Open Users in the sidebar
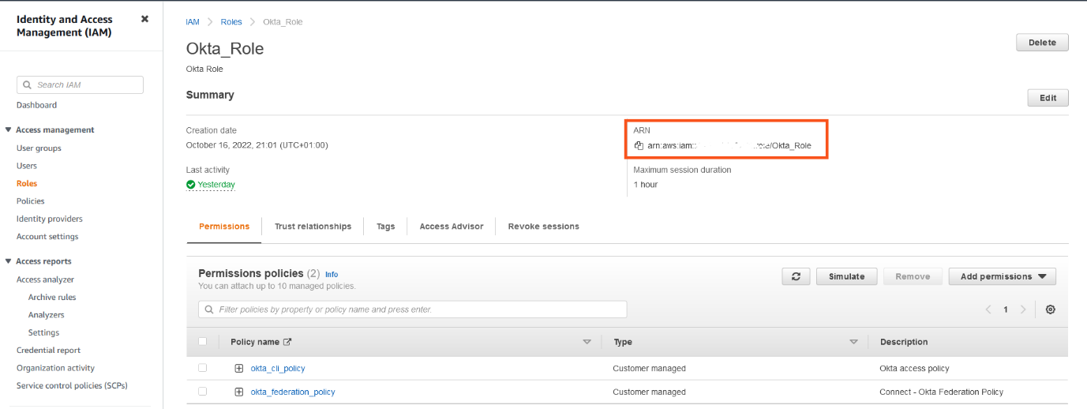Screen dimensions: 1087x409 pos(27,166)
